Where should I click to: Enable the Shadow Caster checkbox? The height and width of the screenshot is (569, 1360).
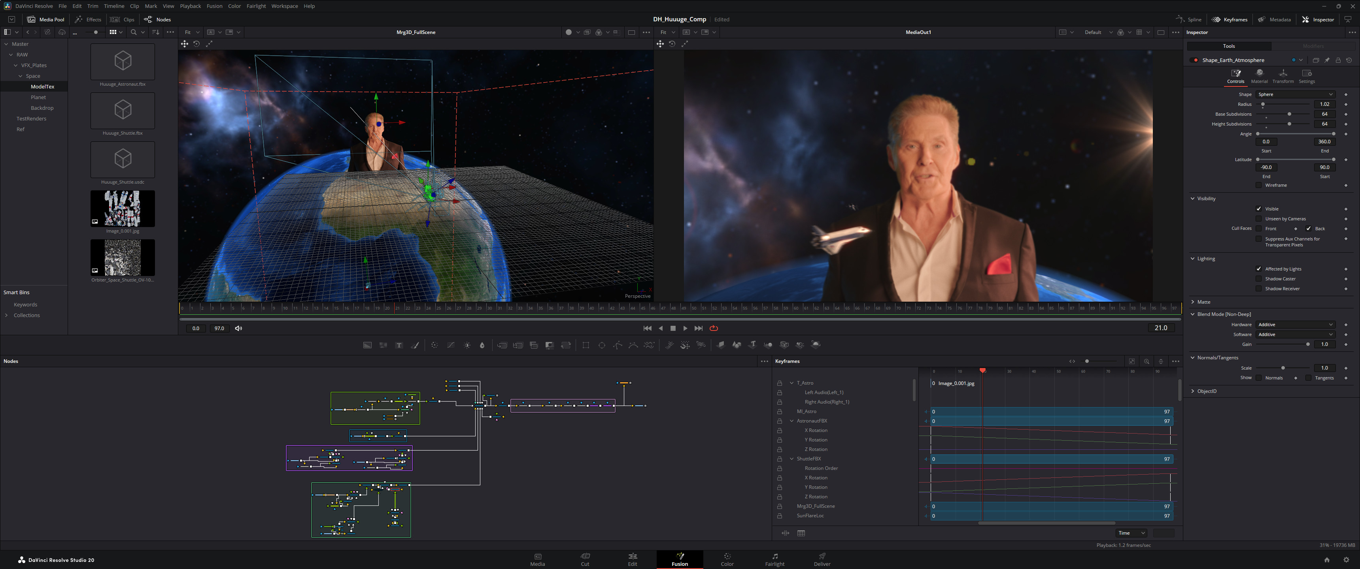[x=1259, y=279]
